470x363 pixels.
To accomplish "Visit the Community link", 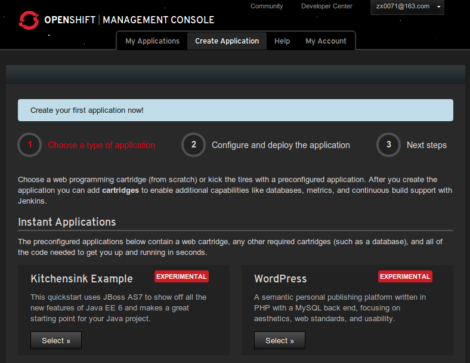I will [267, 7].
